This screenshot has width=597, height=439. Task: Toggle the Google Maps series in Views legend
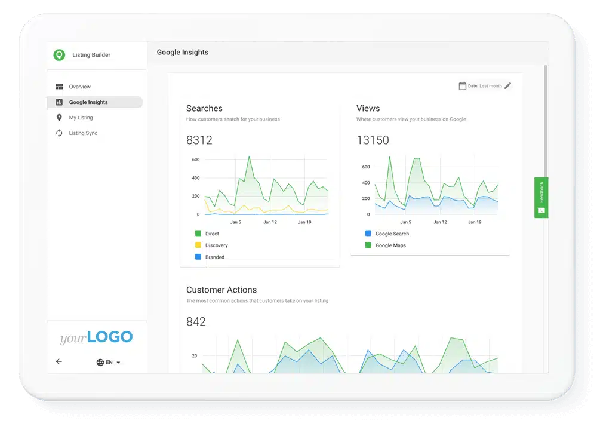368,245
